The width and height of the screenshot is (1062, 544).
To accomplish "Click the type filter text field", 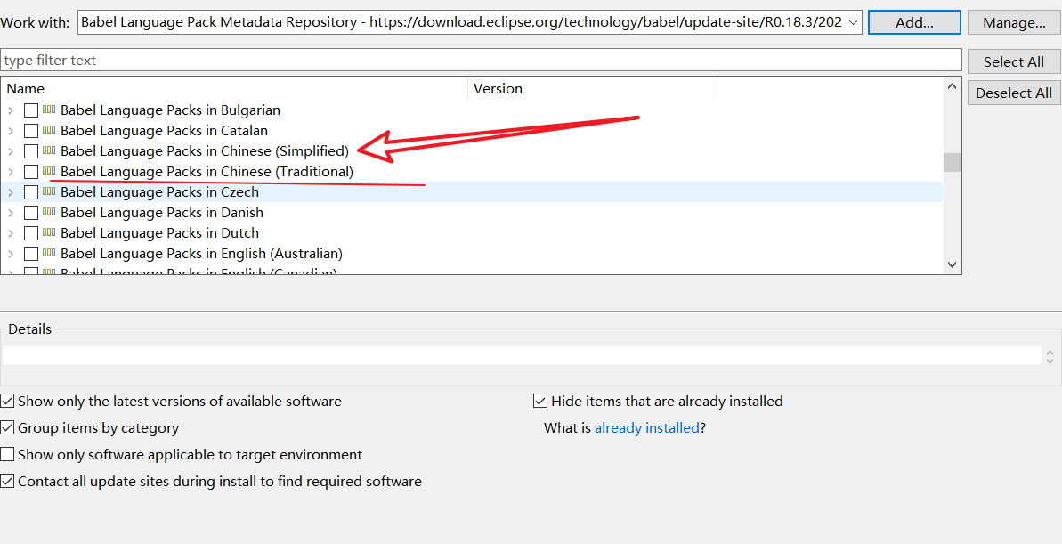I will [481, 61].
